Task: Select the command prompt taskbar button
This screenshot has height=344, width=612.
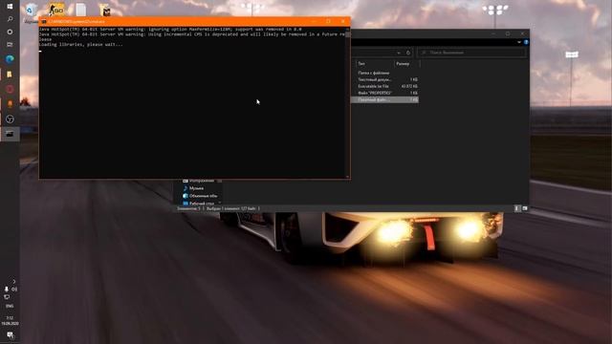Action: pyautogui.click(x=10, y=134)
